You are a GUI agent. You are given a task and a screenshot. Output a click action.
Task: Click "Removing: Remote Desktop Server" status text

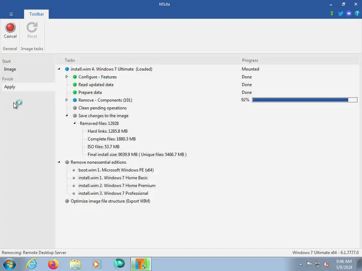pos(34,253)
